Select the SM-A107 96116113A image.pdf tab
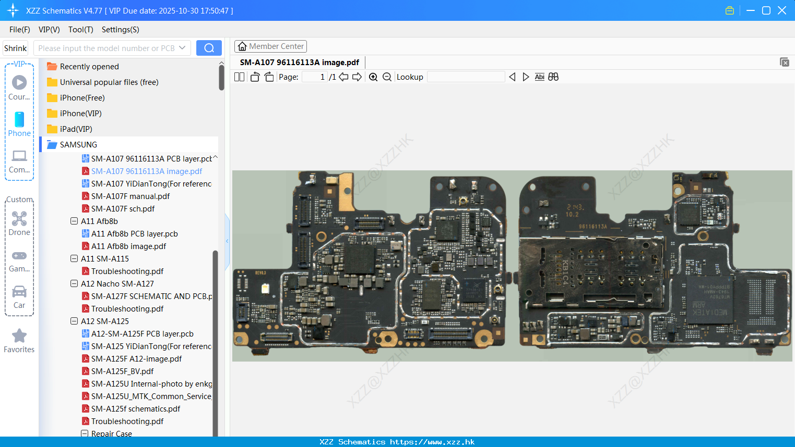 300,62
